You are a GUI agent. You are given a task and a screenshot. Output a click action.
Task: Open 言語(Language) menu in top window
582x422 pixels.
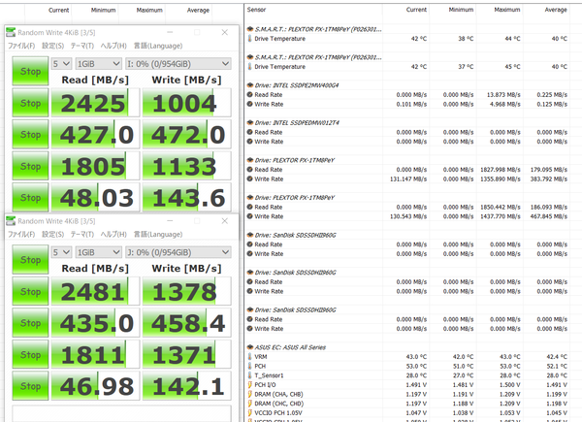pos(158,46)
